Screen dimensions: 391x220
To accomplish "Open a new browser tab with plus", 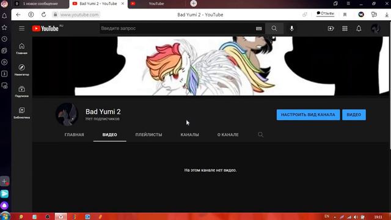I will (x=194, y=4).
